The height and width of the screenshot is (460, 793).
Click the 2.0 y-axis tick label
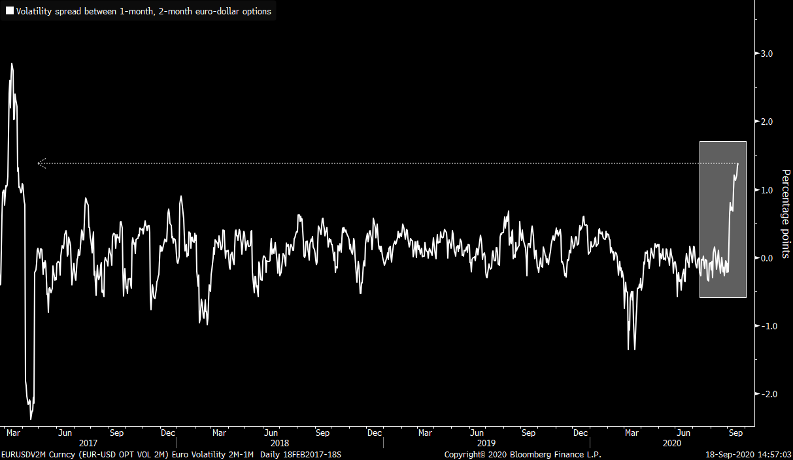pyautogui.click(x=767, y=122)
